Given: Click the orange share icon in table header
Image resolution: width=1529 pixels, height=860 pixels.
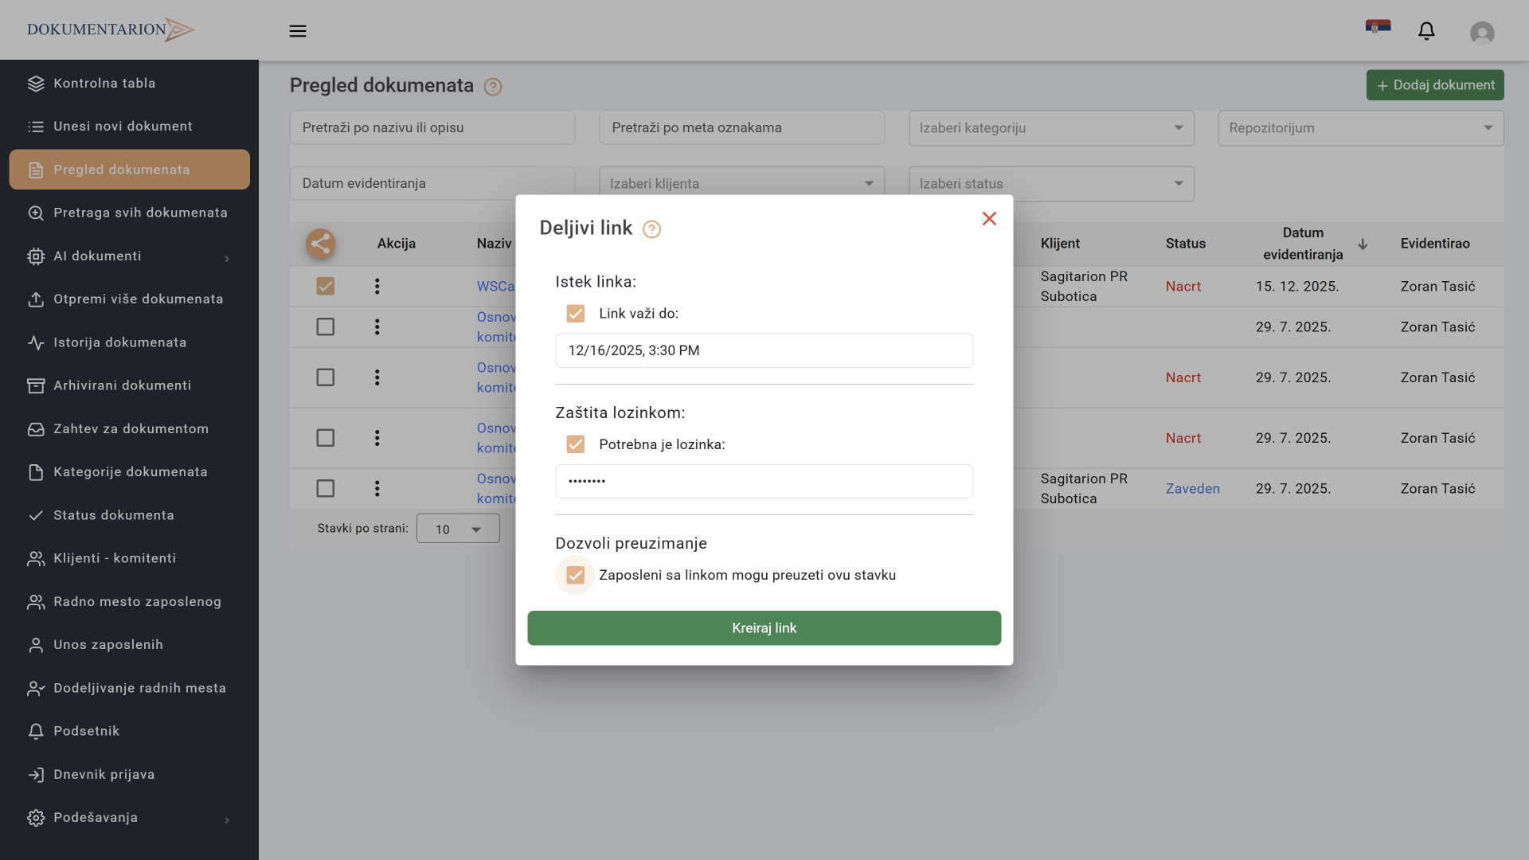Looking at the screenshot, I should pos(320,244).
